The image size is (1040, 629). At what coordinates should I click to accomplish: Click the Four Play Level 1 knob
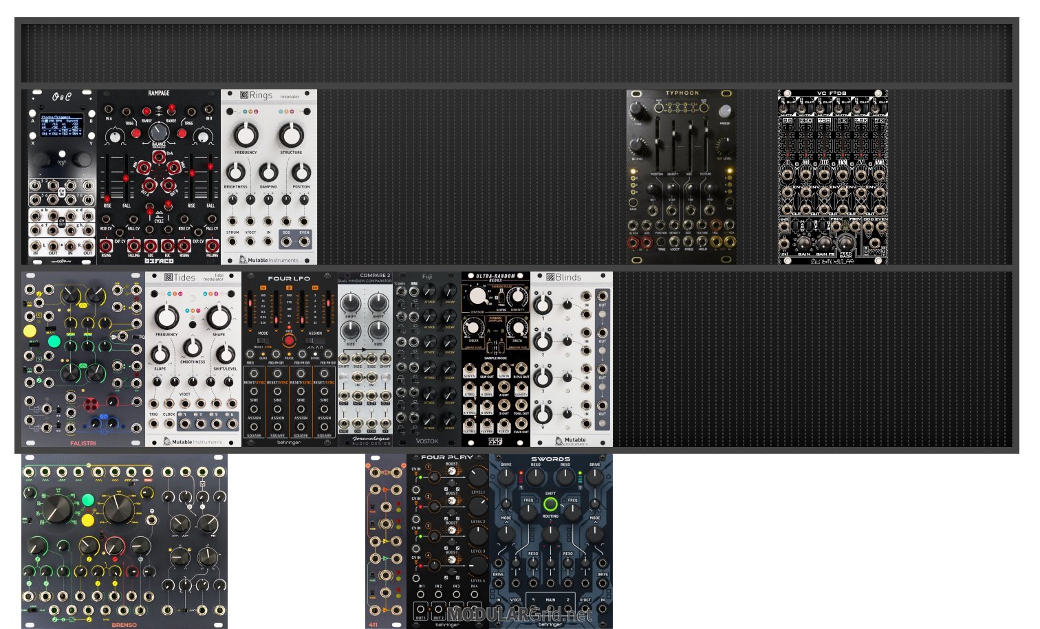477,476
